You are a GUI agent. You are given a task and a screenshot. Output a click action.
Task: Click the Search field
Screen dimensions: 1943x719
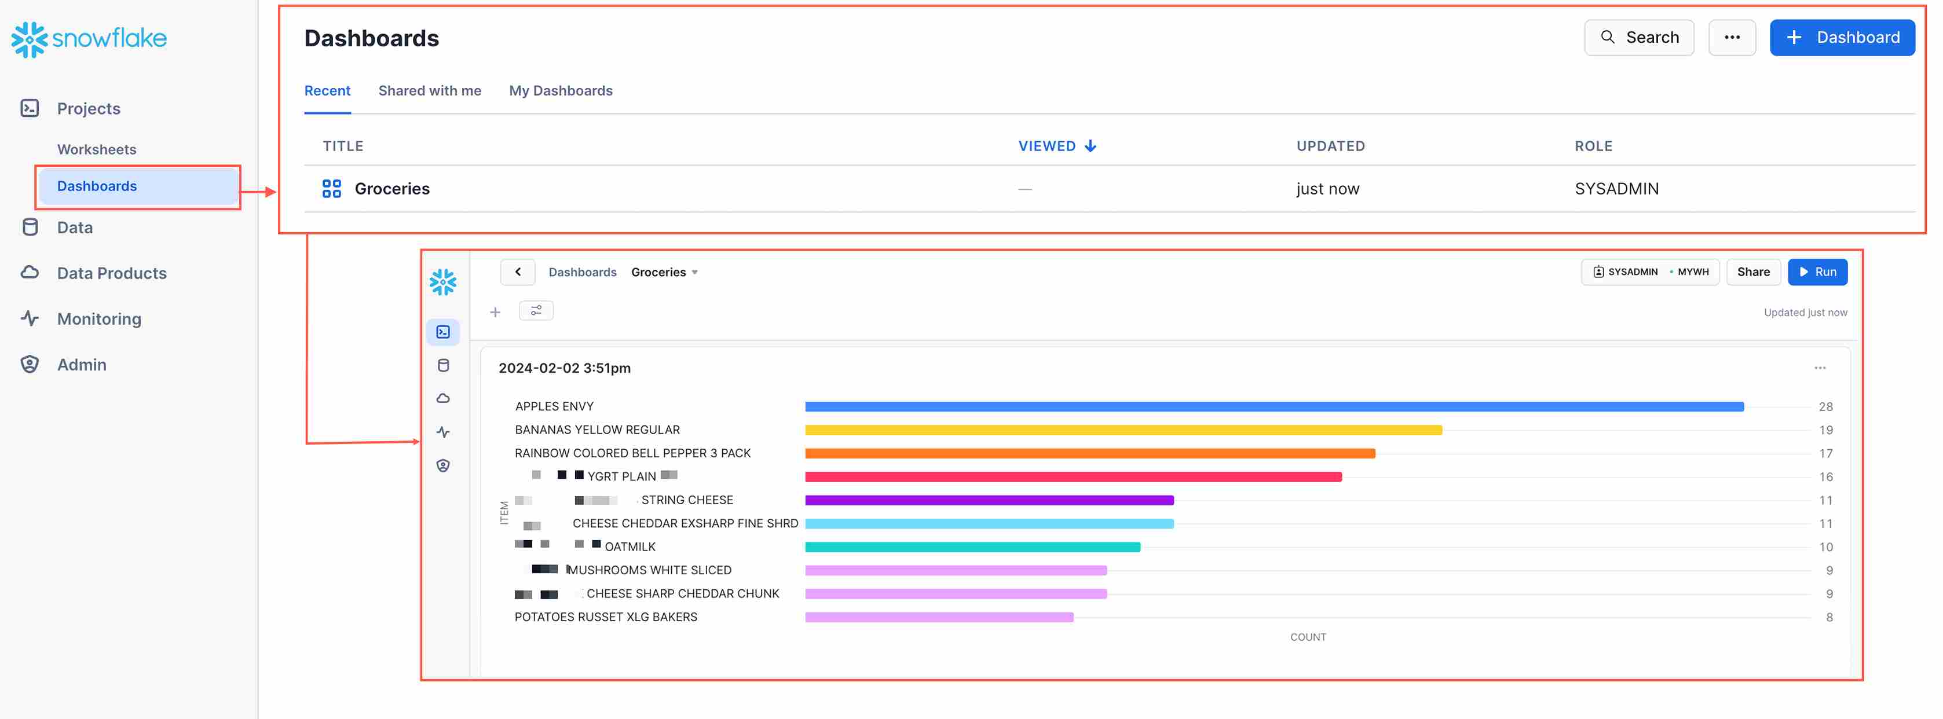tap(1638, 38)
